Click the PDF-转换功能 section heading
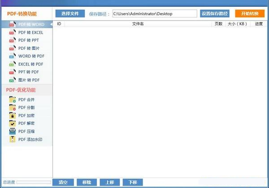This screenshot has width=269, height=188. coord(22,14)
